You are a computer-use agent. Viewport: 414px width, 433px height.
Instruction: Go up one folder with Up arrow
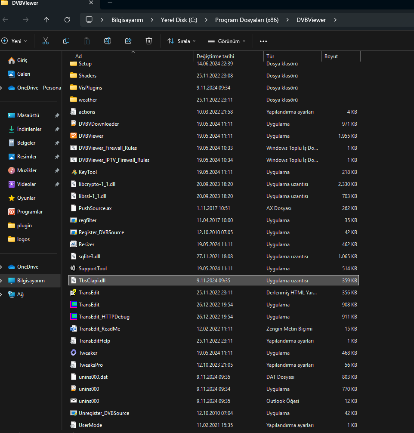[46, 20]
